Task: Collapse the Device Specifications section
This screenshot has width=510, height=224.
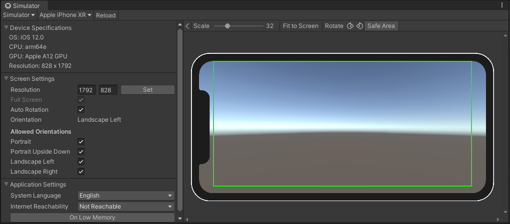Action: [6, 28]
